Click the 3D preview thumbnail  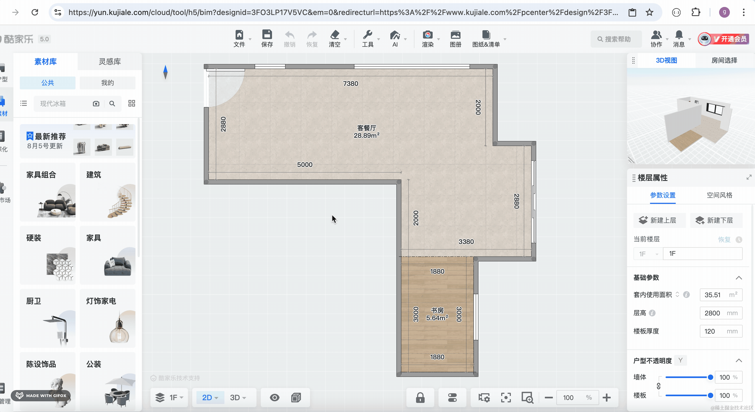click(x=691, y=116)
